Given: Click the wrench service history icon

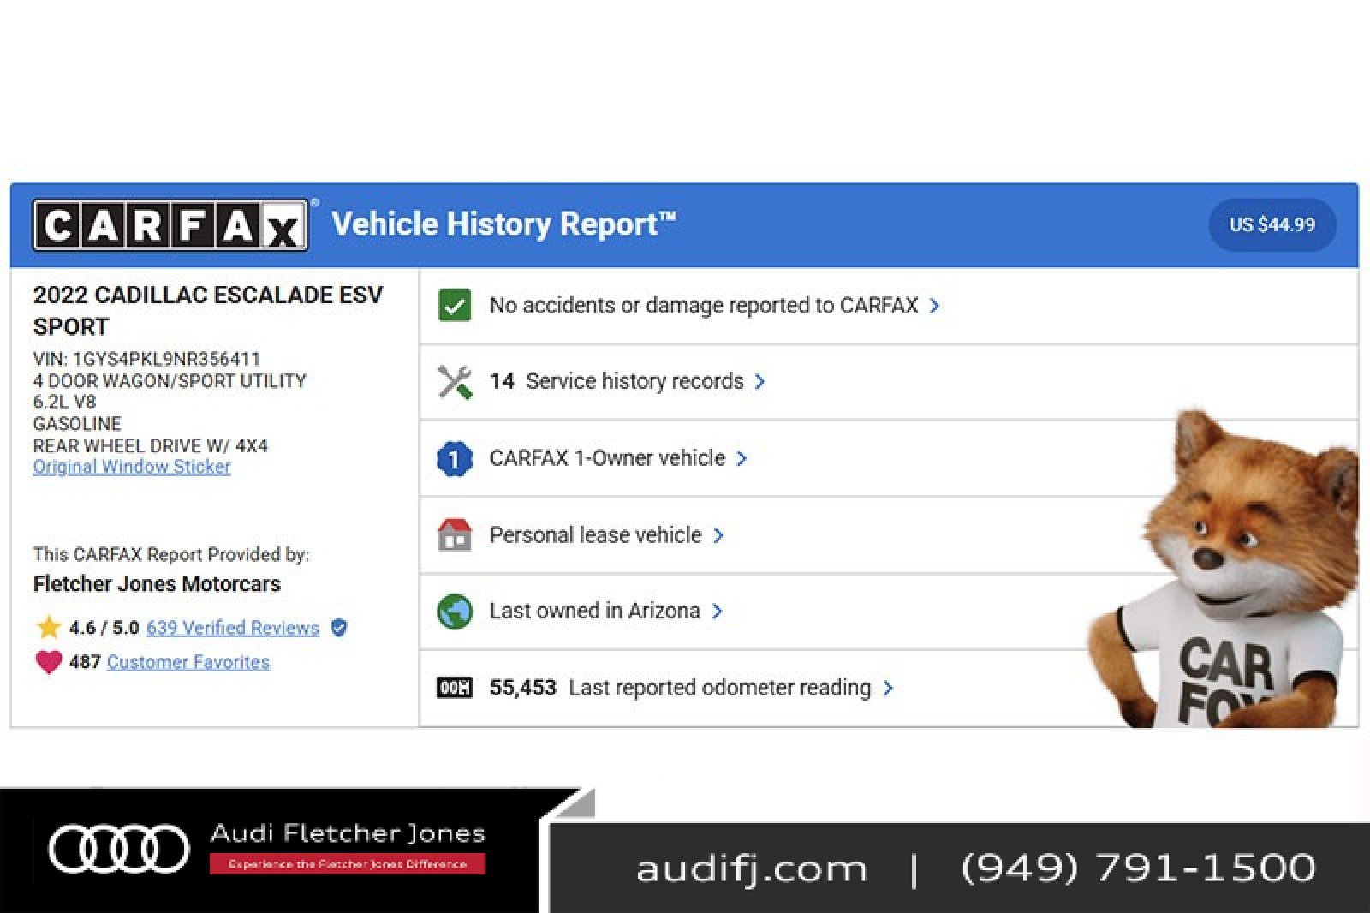Looking at the screenshot, I should [x=455, y=382].
